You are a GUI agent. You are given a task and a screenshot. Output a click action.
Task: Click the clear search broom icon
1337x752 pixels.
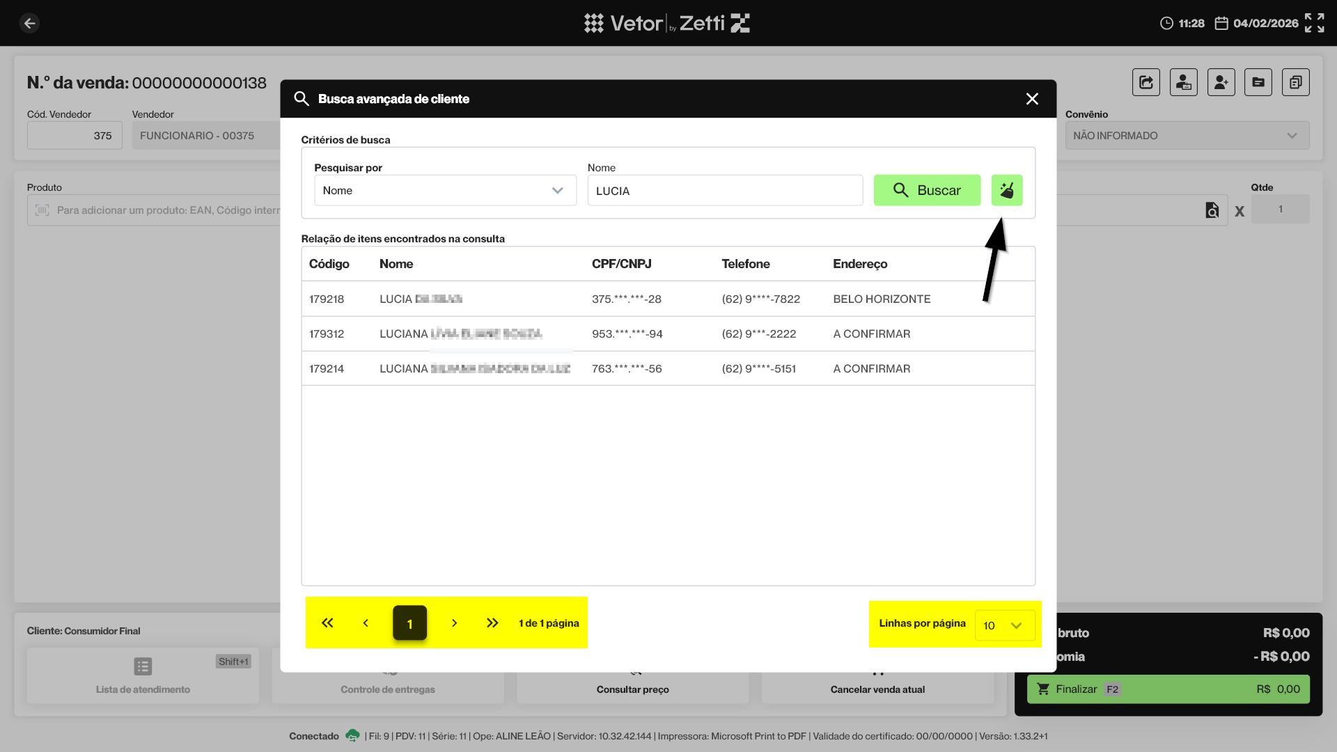(x=1006, y=190)
